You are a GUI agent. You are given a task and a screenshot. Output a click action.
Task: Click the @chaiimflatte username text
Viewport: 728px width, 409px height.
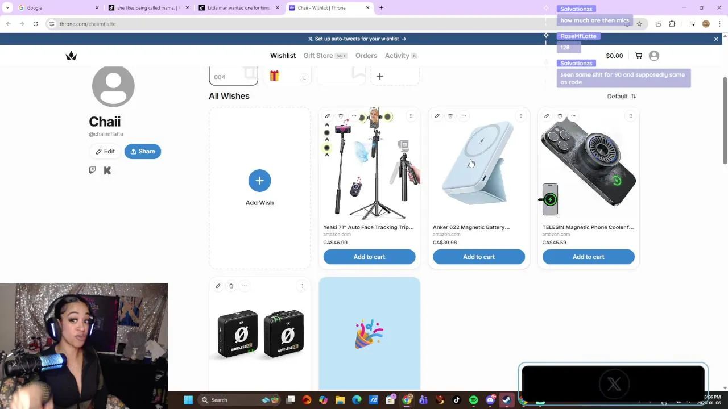coord(106,134)
